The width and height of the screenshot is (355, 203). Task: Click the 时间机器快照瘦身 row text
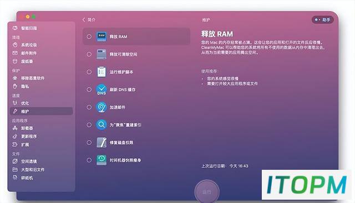point(125,160)
